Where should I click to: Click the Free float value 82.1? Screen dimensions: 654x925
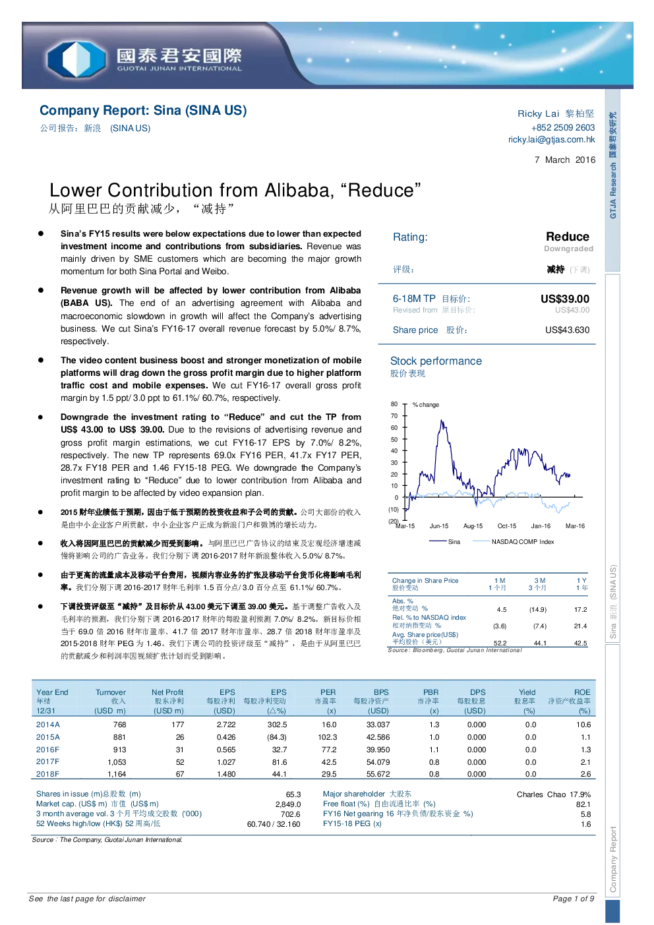(x=583, y=804)
